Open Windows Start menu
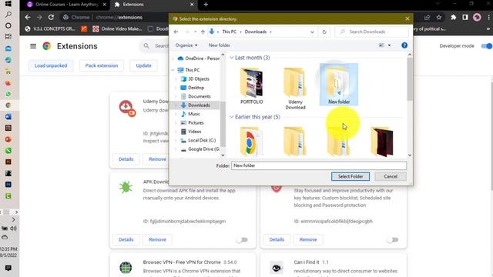 [8, 3]
